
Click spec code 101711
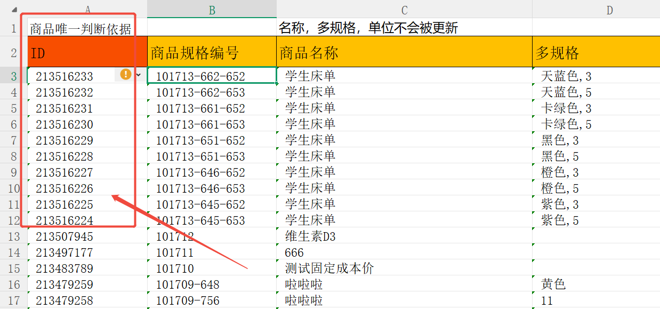pos(175,252)
